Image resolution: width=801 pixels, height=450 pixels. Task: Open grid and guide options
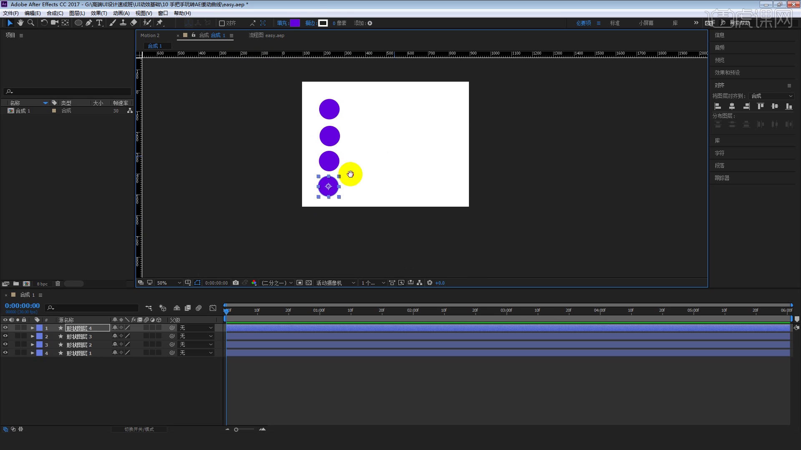point(188,283)
